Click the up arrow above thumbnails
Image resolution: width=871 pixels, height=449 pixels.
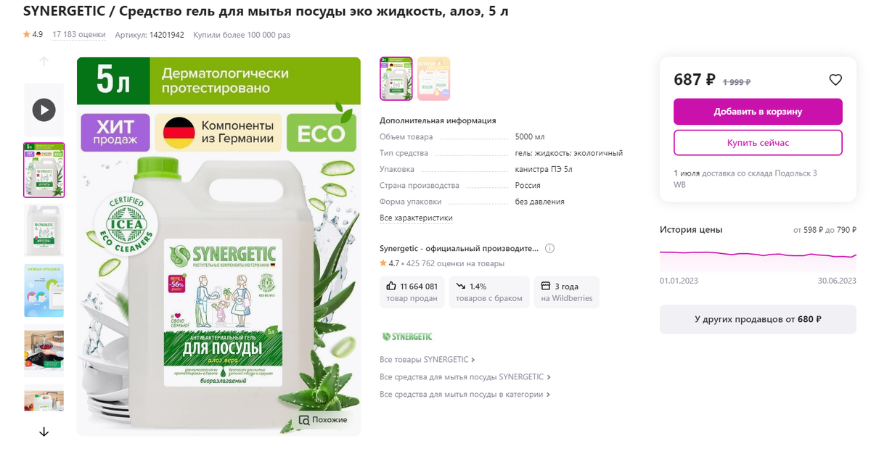click(x=44, y=62)
